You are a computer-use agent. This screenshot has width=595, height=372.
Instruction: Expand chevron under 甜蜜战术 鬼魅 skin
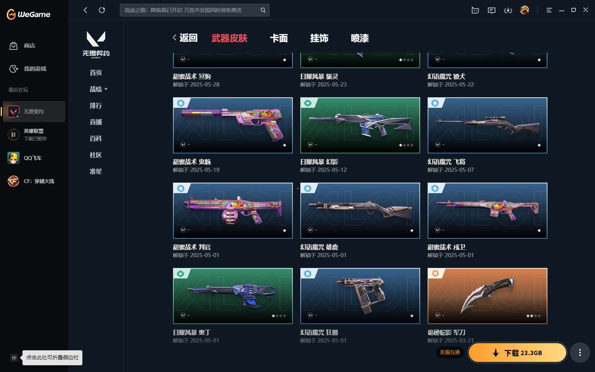(183, 144)
